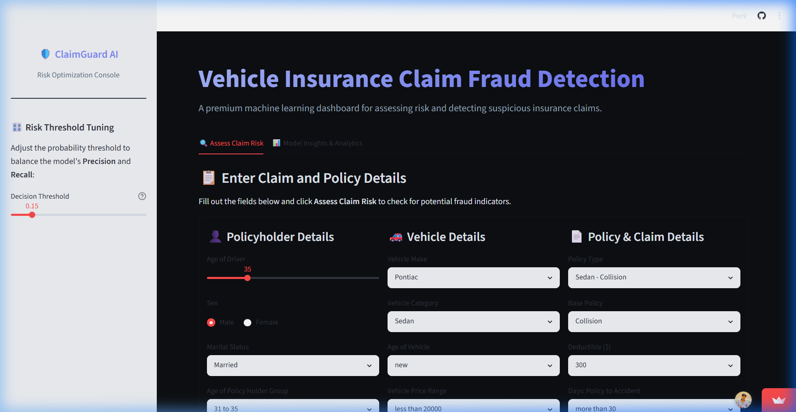This screenshot has width=796, height=412.
Task: Click the profile avatar at the bottom right
Action: pos(743,400)
